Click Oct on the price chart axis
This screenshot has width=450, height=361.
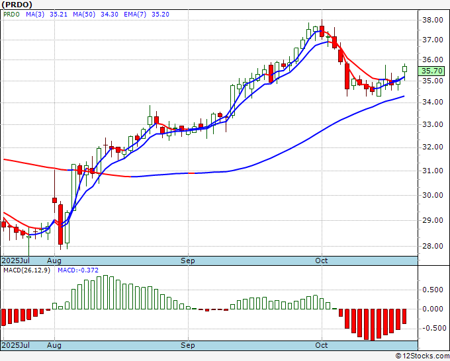[x=321, y=261]
